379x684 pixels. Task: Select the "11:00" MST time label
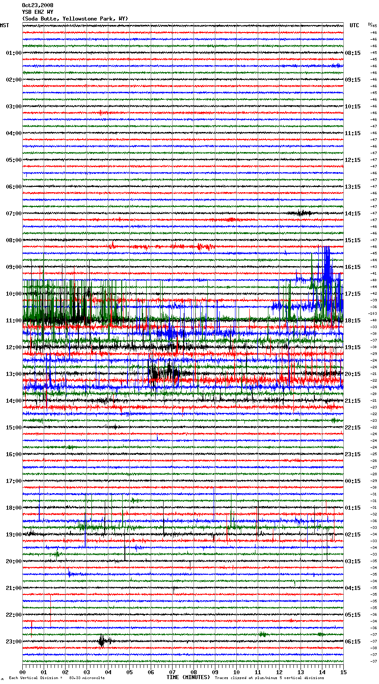point(14,321)
